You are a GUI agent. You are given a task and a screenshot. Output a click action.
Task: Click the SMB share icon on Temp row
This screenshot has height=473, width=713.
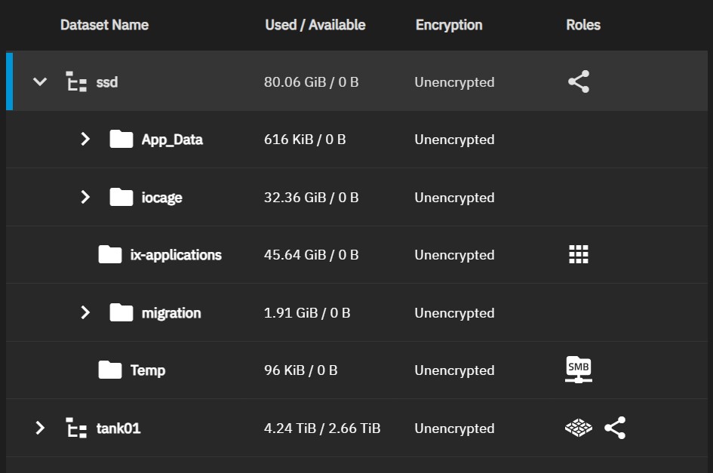[579, 370]
